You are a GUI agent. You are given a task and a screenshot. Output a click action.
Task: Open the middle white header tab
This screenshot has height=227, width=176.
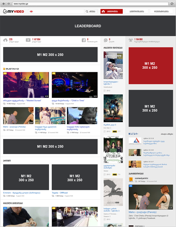pyautogui.click(x=136, y=11)
